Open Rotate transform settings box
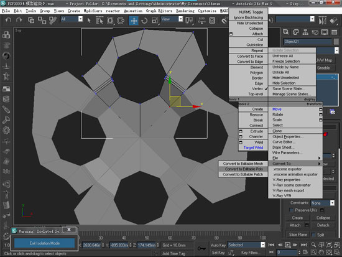This screenshot has width=342, height=257. (321, 114)
